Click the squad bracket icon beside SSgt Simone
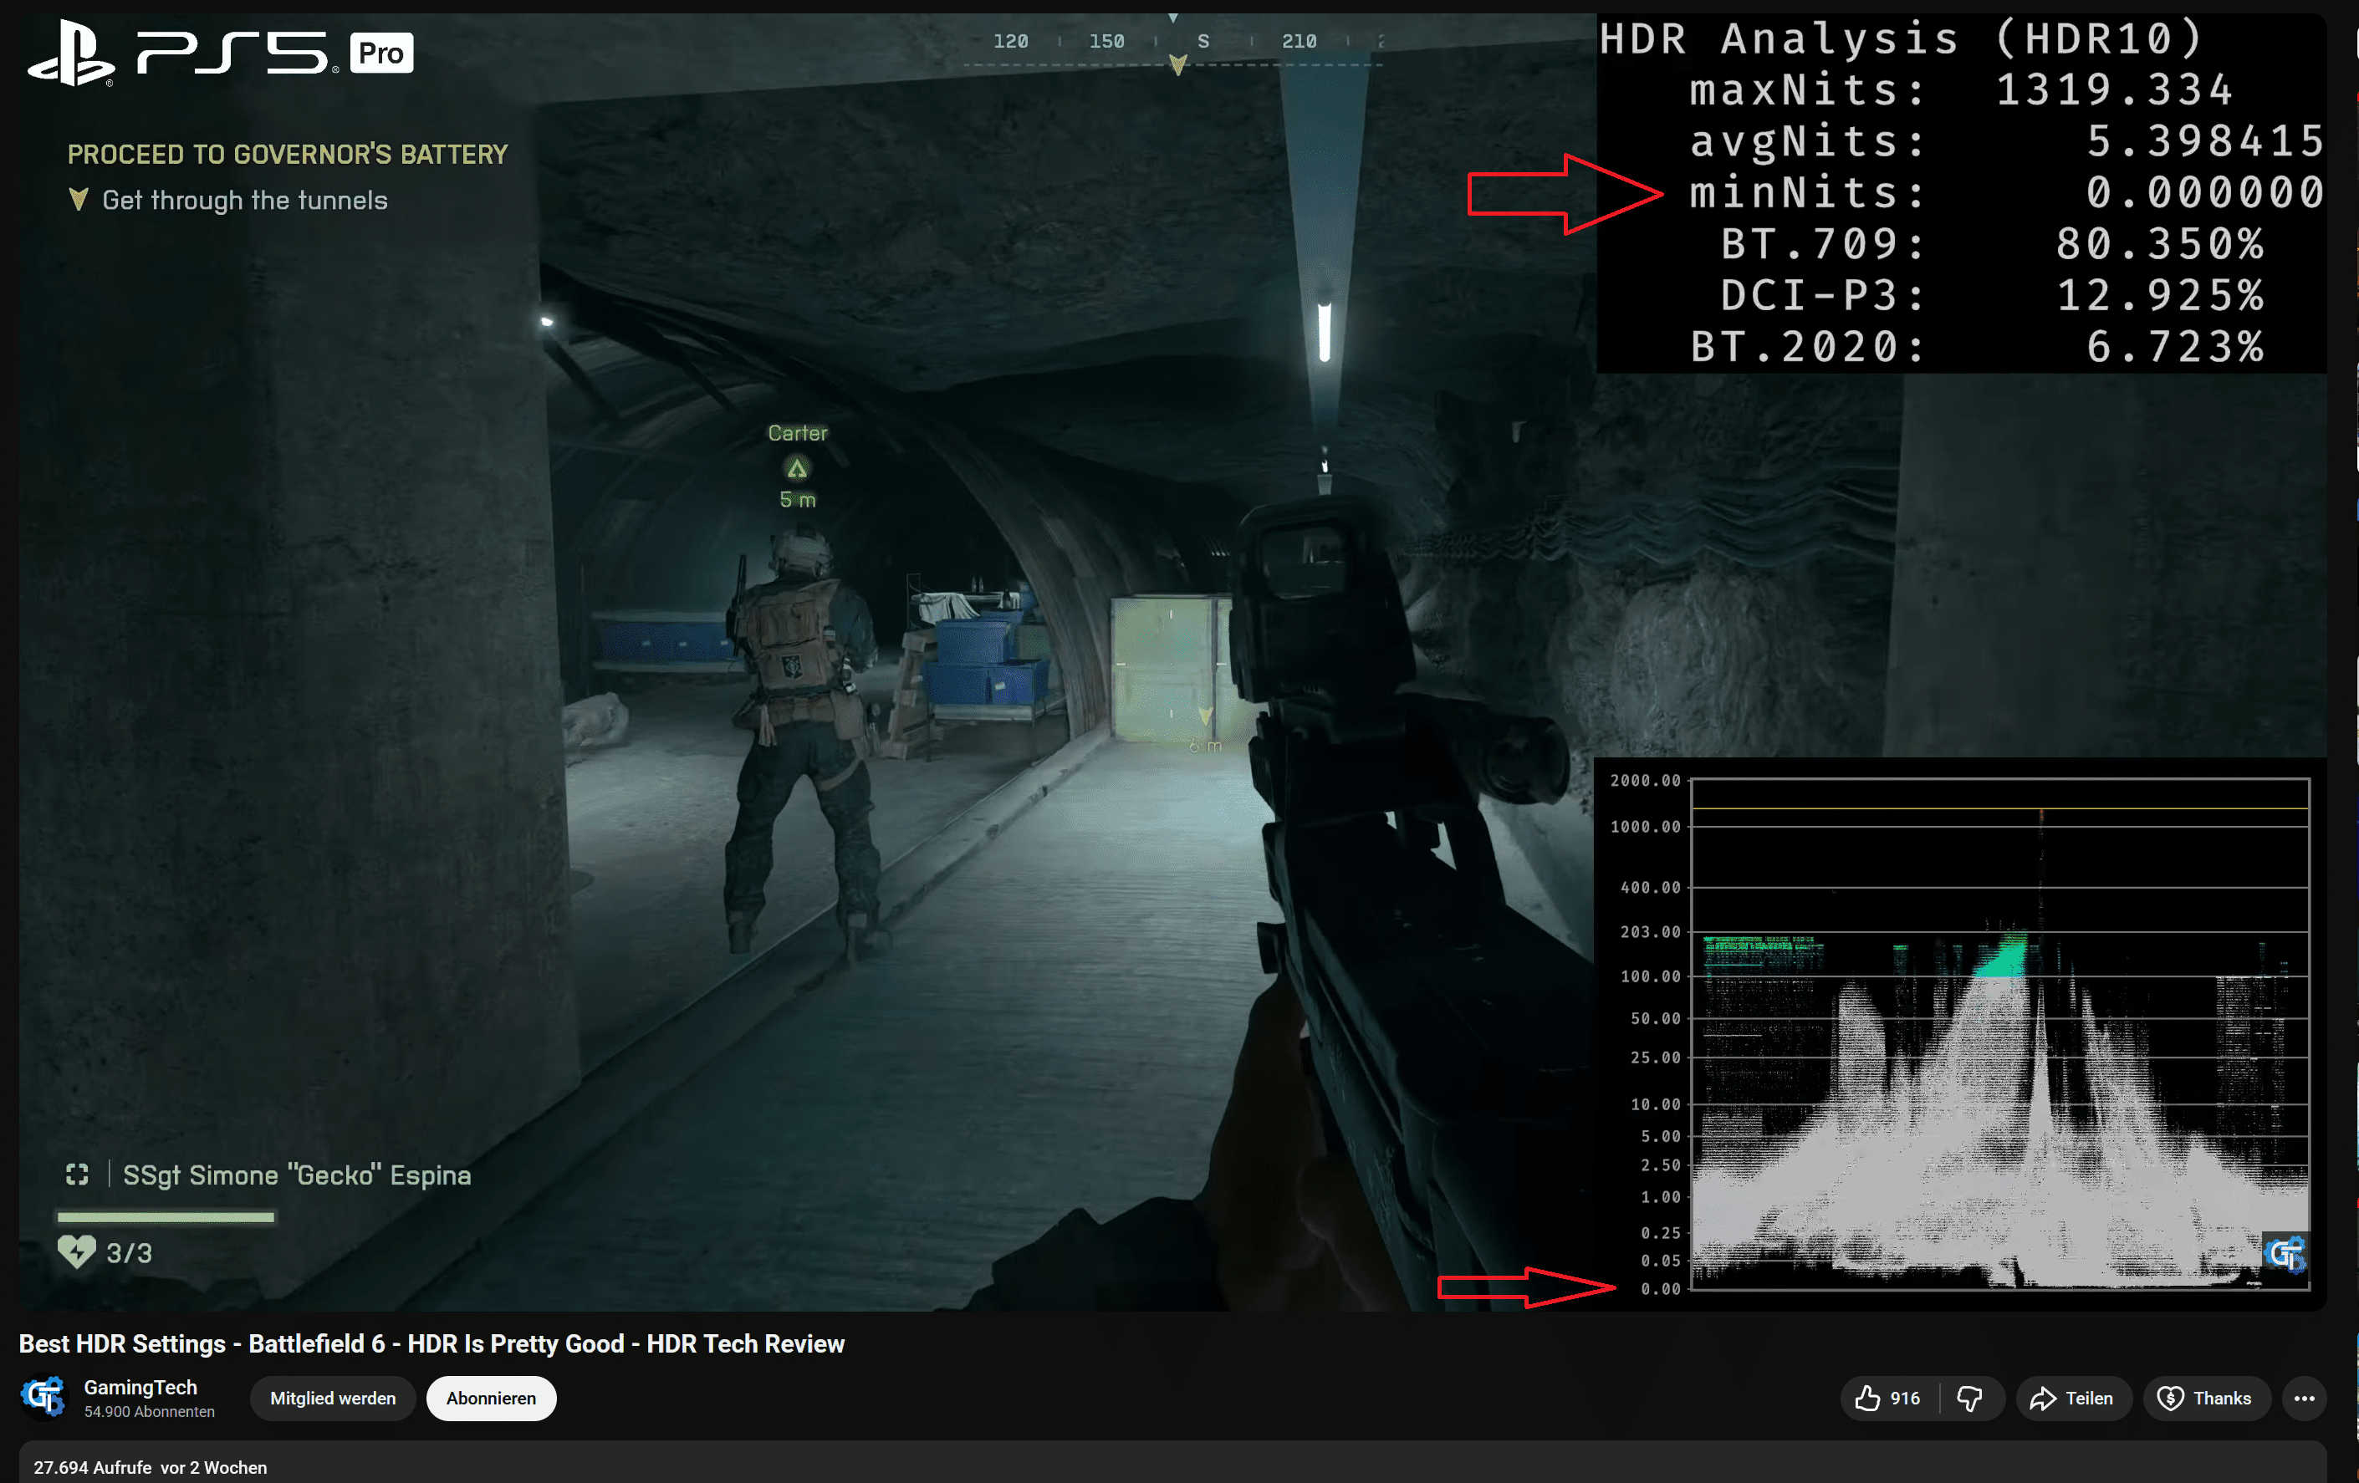The image size is (2359, 1483). click(78, 1175)
